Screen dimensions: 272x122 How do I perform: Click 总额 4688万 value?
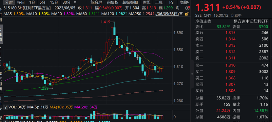click(x=224, y=117)
